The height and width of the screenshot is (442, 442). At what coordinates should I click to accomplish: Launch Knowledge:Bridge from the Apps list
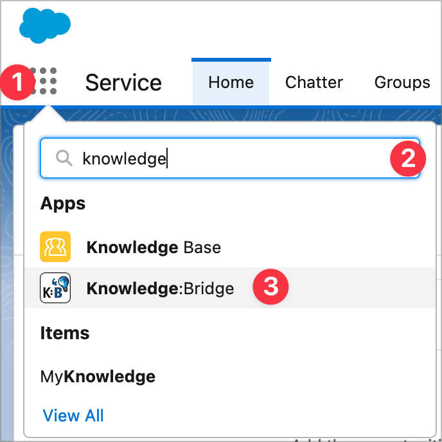(x=160, y=288)
